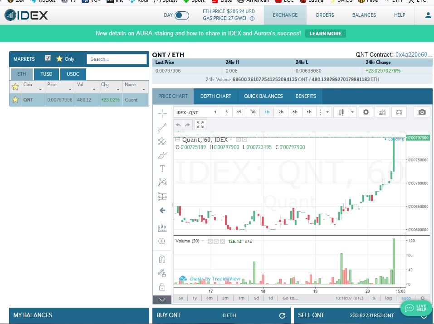Refresh the Buy QNT balance

point(282,315)
